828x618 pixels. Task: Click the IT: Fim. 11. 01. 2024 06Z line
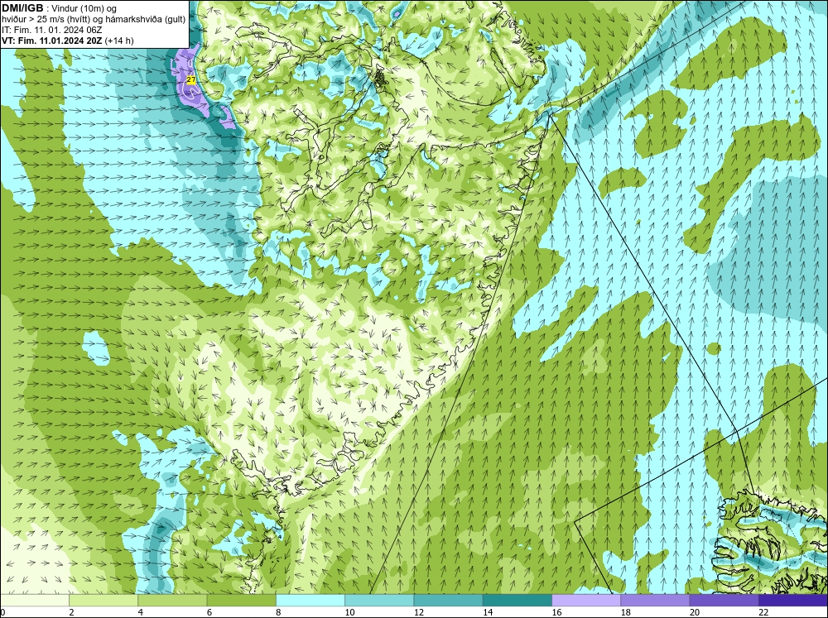point(51,30)
